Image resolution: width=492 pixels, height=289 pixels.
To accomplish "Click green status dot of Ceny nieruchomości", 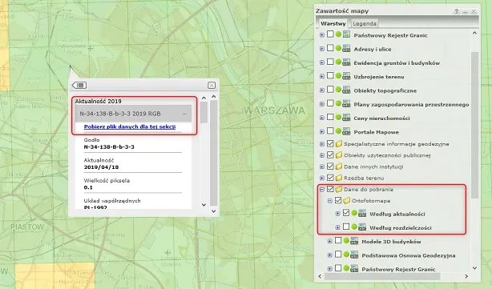I will coord(338,117).
